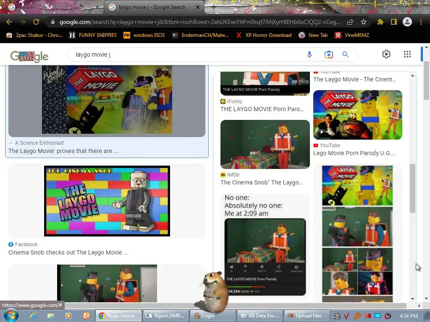Click the laygo movie j search field
430x322 pixels.
point(186,55)
